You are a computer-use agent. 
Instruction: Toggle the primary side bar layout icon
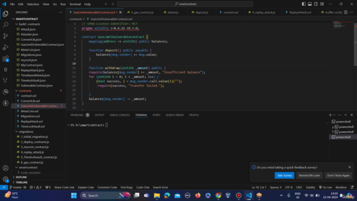(303, 4)
